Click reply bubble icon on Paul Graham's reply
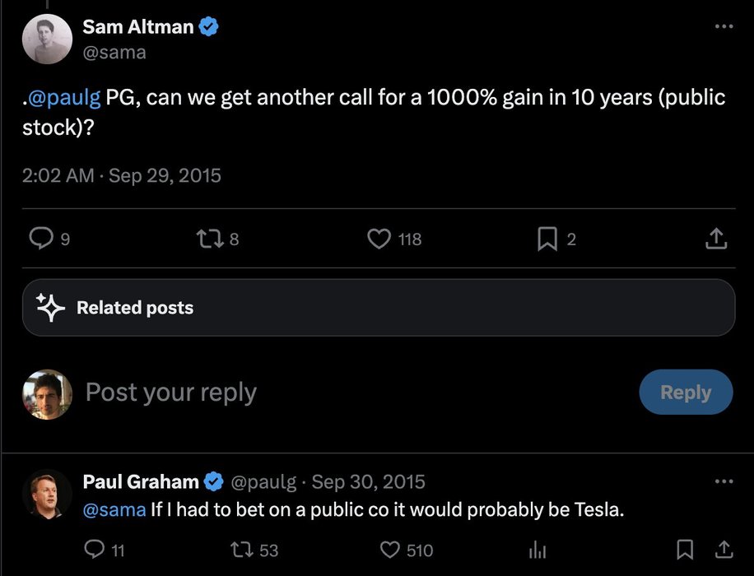This screenshot has height=576, width=754. pos(94,549)
